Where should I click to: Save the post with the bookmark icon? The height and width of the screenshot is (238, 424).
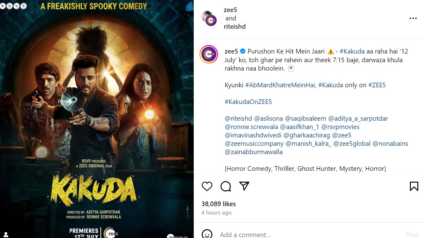tap(414, 186)
